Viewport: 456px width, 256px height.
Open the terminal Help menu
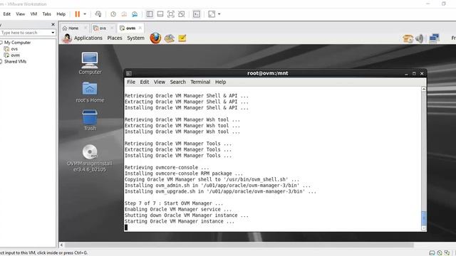click(220, 82)
